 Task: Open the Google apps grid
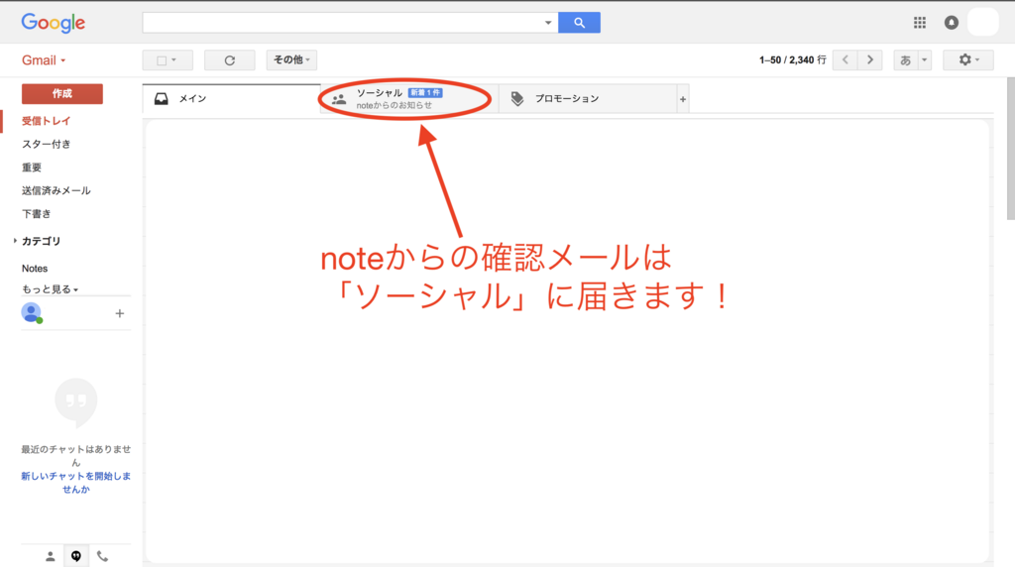919,23
